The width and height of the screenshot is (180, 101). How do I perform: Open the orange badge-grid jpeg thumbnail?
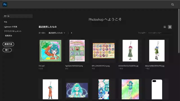[x=103, y=50]
